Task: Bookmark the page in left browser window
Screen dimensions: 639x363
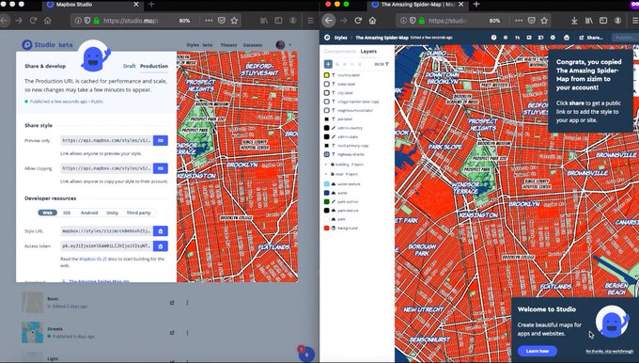Action: pyautogui.click(x=234, y=21)
